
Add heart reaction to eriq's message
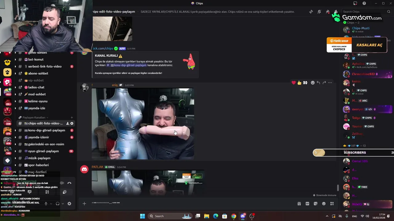pos(294,83)
